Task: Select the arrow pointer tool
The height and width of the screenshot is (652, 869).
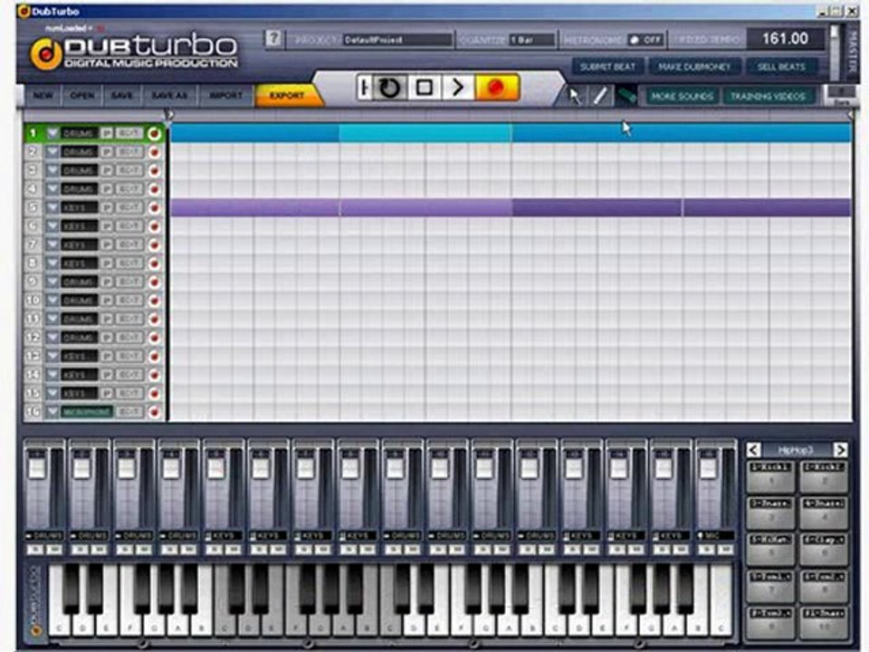Action: 576,96
